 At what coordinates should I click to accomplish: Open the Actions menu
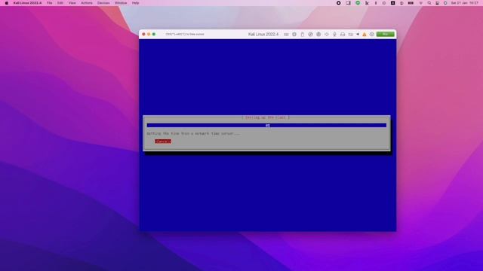pyautogui.click(x=87, y=3)
